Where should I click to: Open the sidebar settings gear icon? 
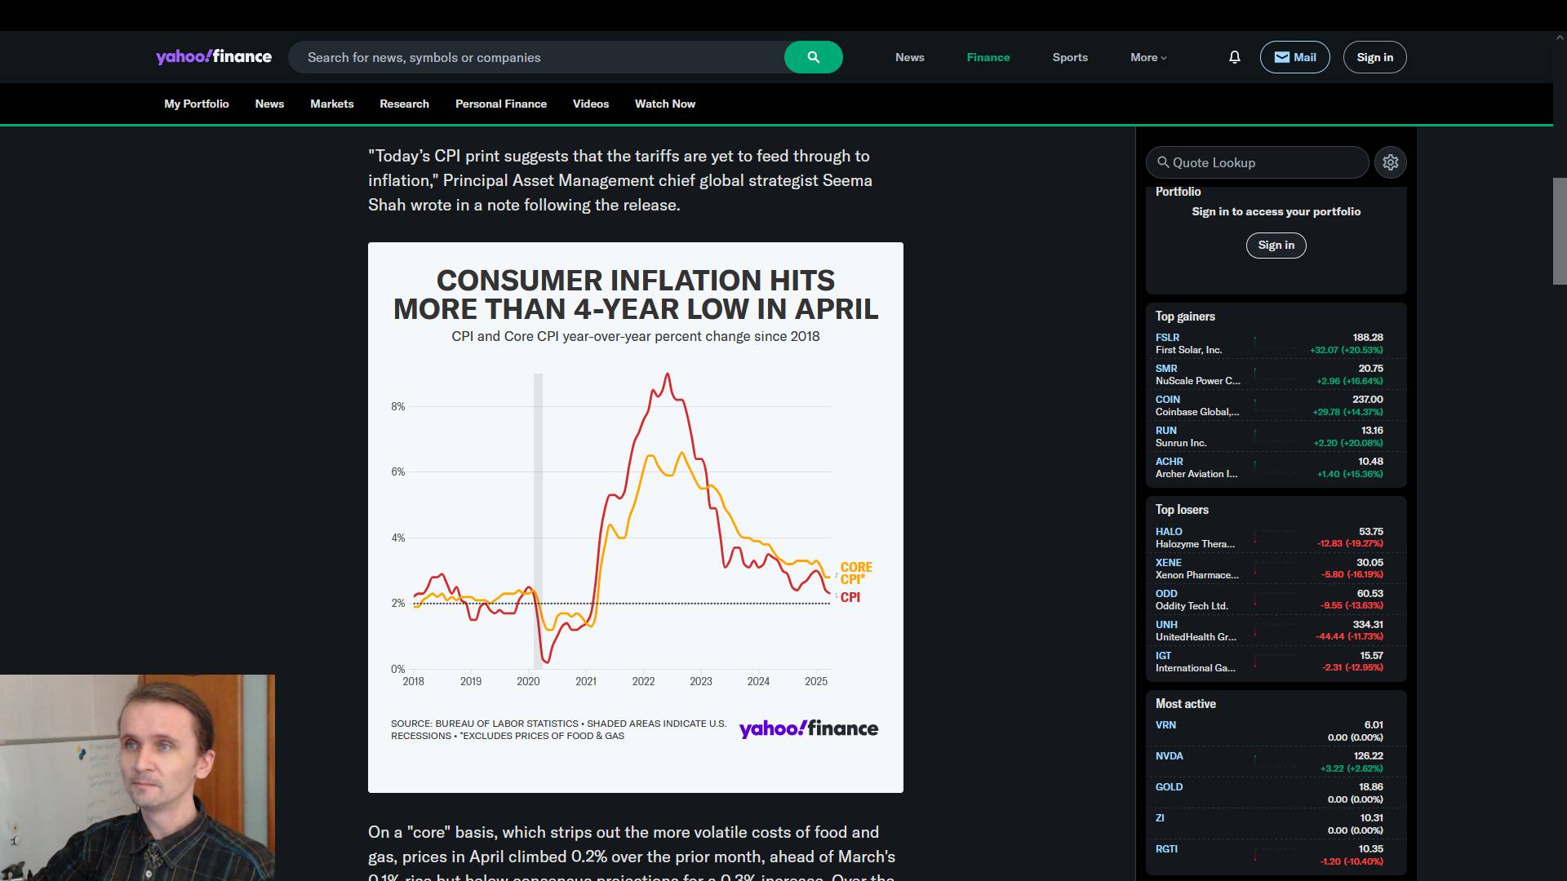1390,162
